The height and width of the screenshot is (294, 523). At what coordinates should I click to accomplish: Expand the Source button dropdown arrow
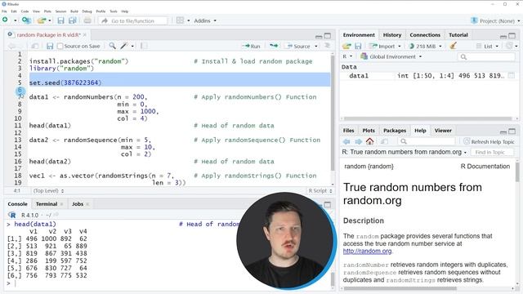[316, 46]
